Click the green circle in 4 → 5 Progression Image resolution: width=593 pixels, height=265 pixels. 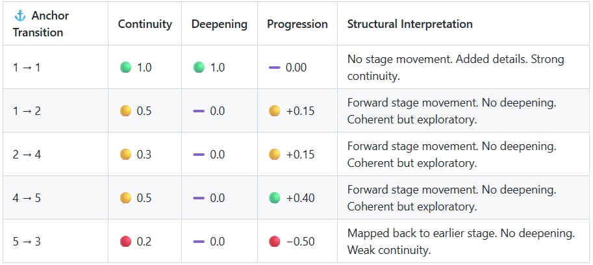click(275, 198)
